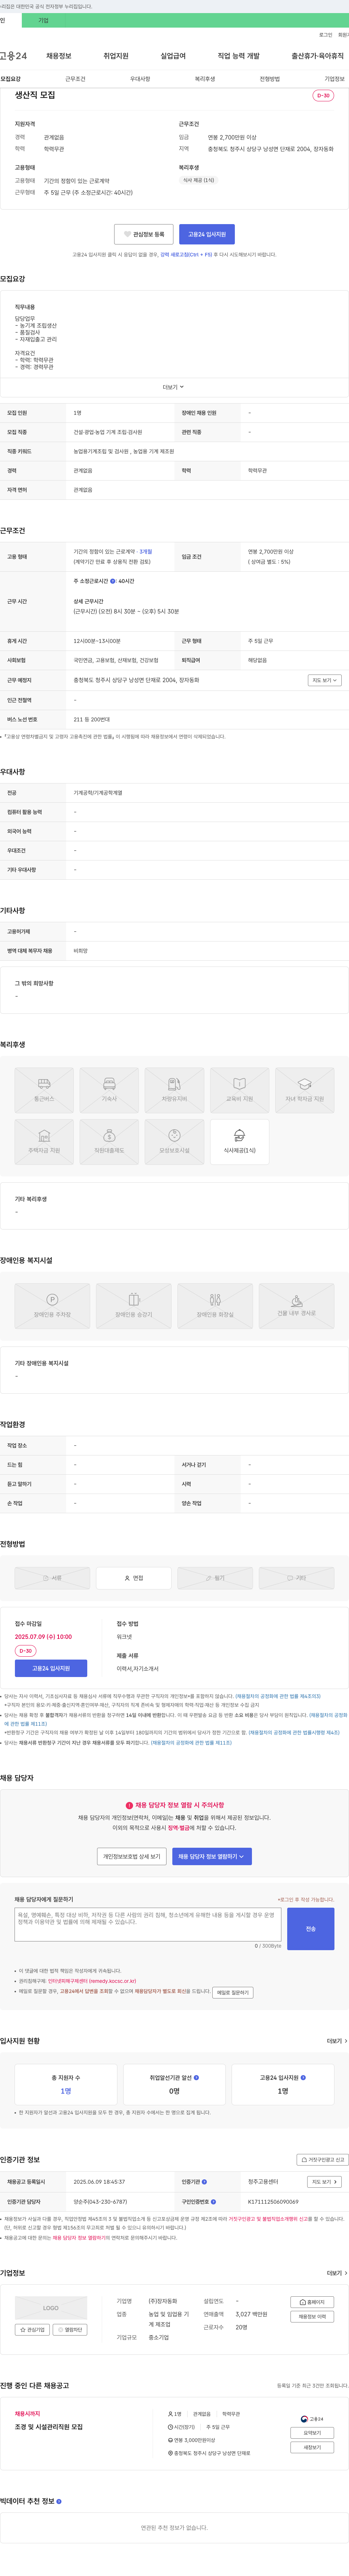This screenshot has height=2576, width=349.
Task: Click the info icon next to 인증기관
Action: 204,2182
